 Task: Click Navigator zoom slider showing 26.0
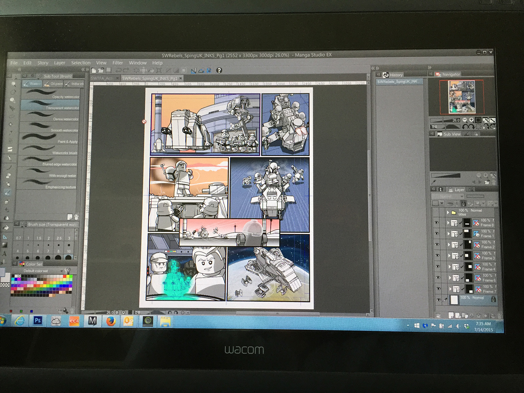click(x=445, y=120)
